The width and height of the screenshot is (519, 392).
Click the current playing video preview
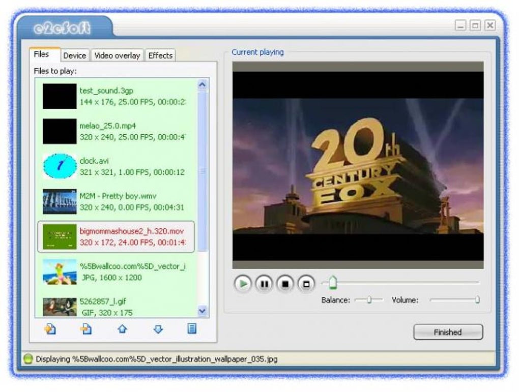click(358, 165)
